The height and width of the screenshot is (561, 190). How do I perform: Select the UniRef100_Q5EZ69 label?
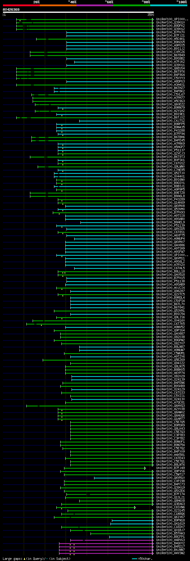(170, 360)
